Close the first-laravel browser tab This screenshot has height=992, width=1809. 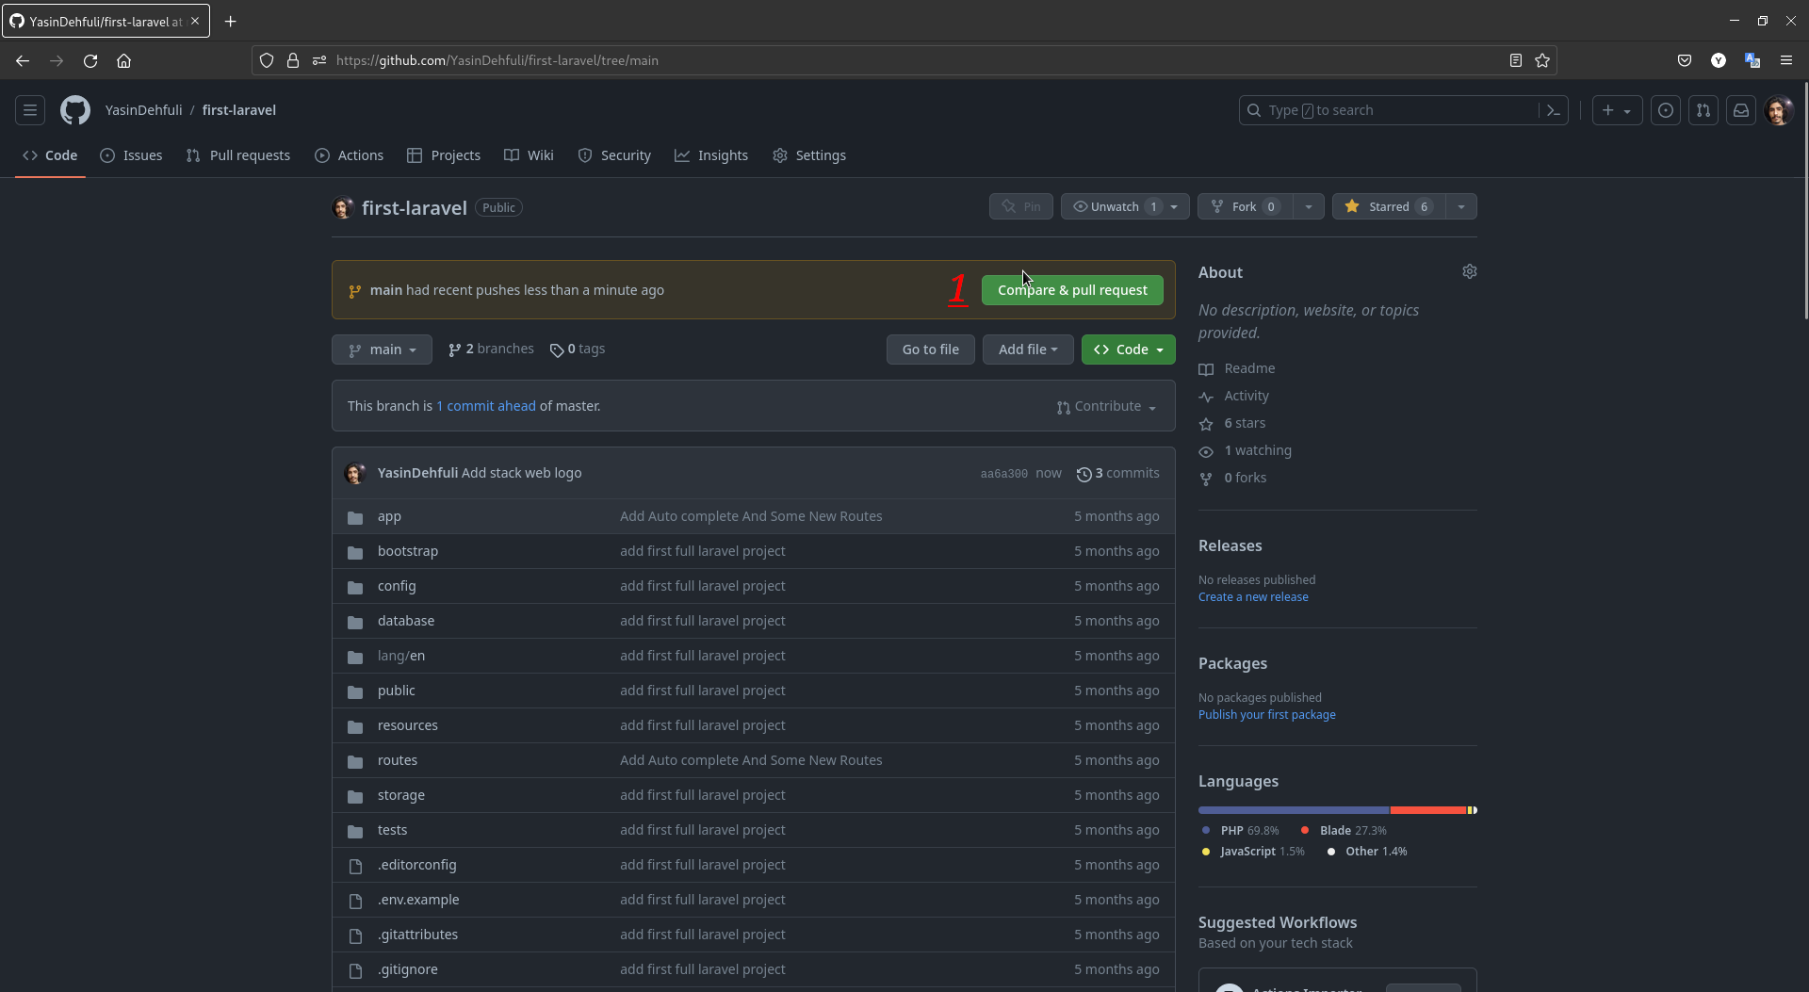pos(195,21)
